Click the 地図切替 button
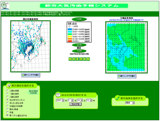This screenshot has width=160, height=121. point(76,104)
